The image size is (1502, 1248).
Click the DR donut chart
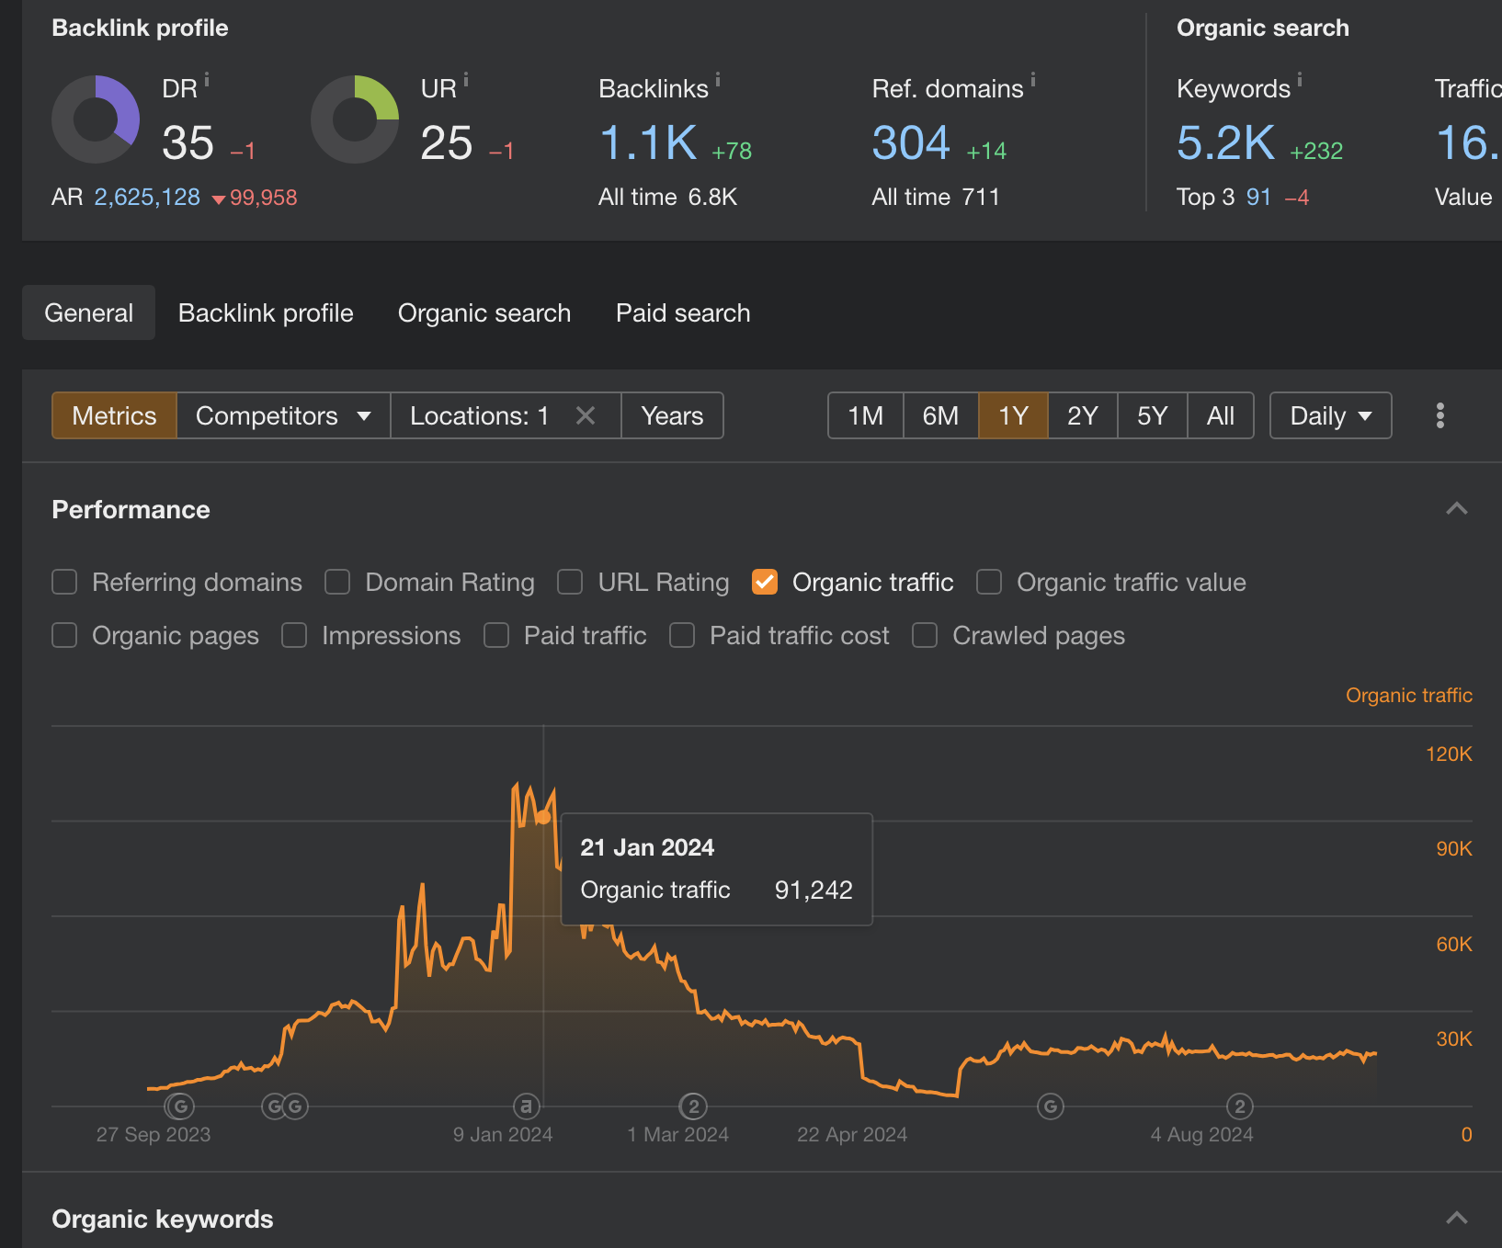click(x=96, y=119)
